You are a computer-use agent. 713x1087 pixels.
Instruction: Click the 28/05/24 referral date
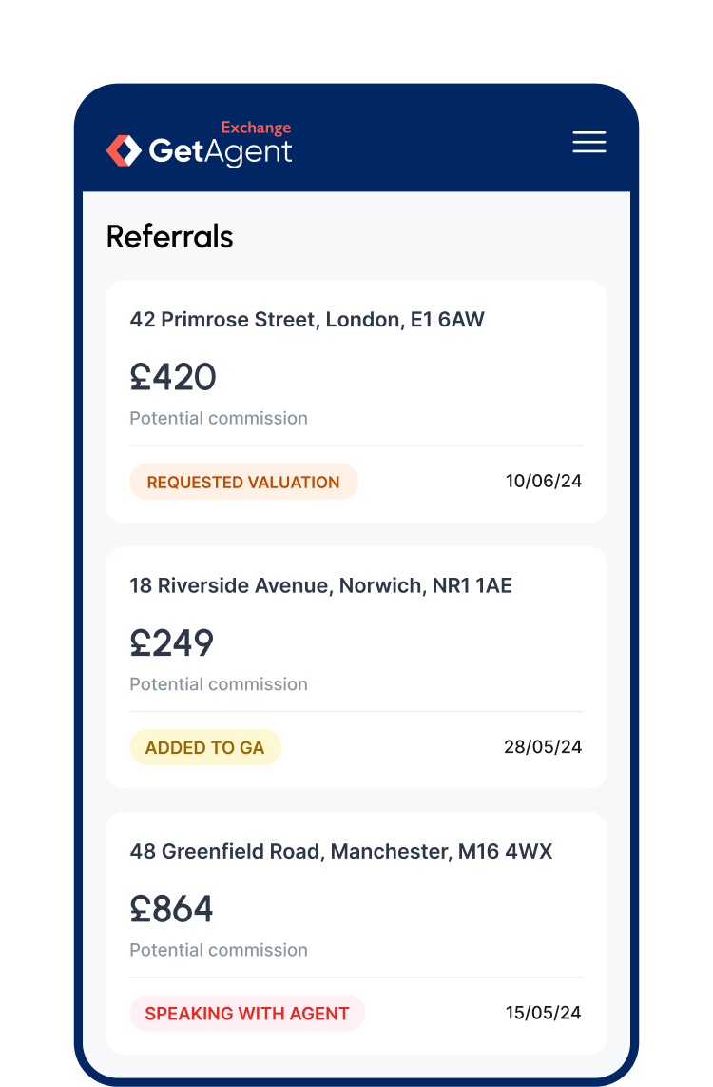(543, 747)
